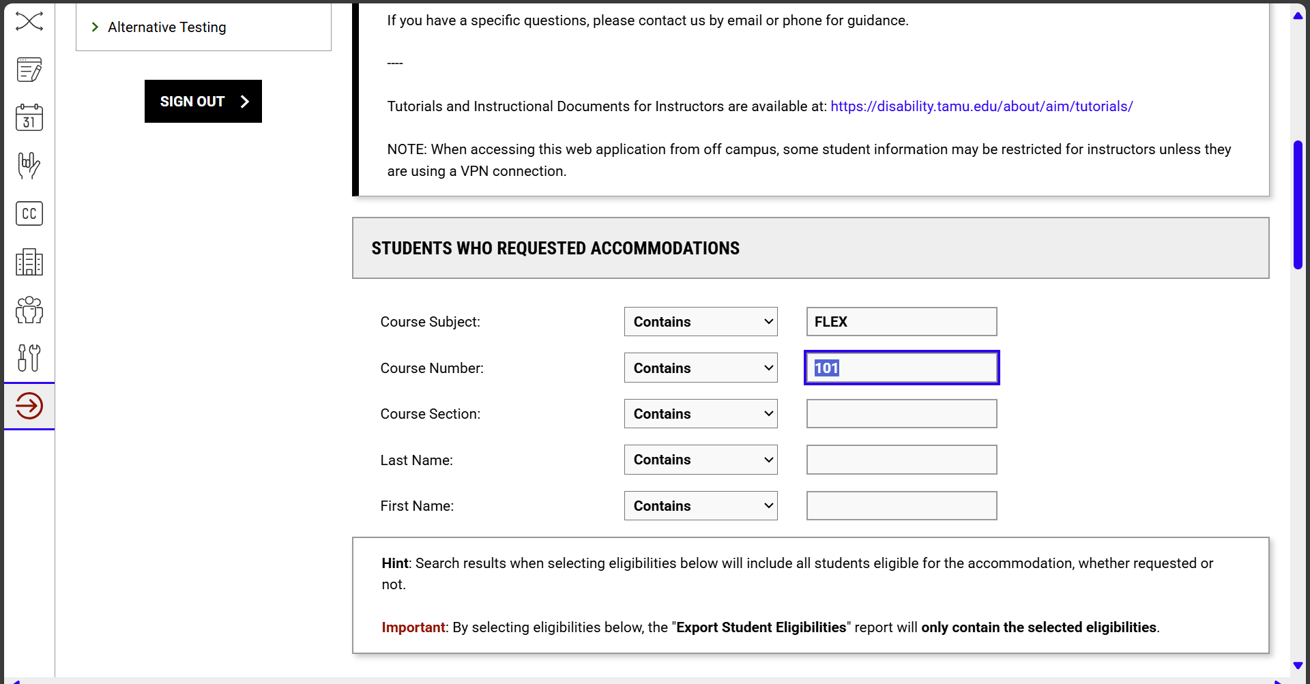Open the Course Subject Contains dropdown
This screenshot has height=684, width=1310.
click(x=700, y=321)
